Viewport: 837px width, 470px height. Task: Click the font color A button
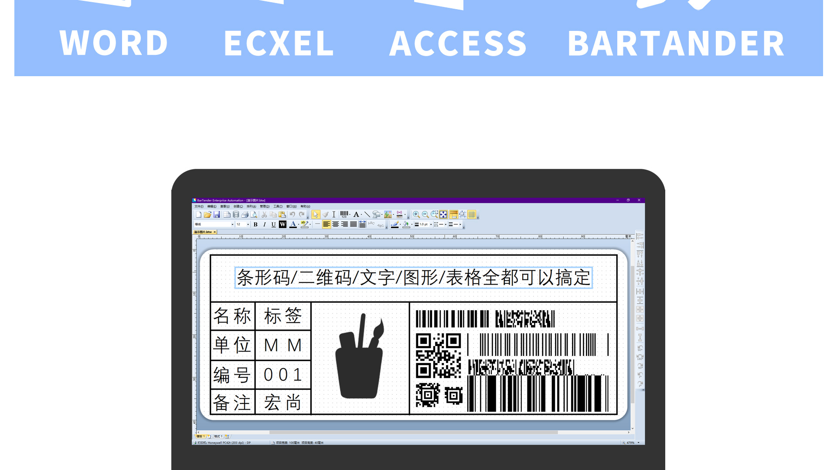tap(293, 225)
